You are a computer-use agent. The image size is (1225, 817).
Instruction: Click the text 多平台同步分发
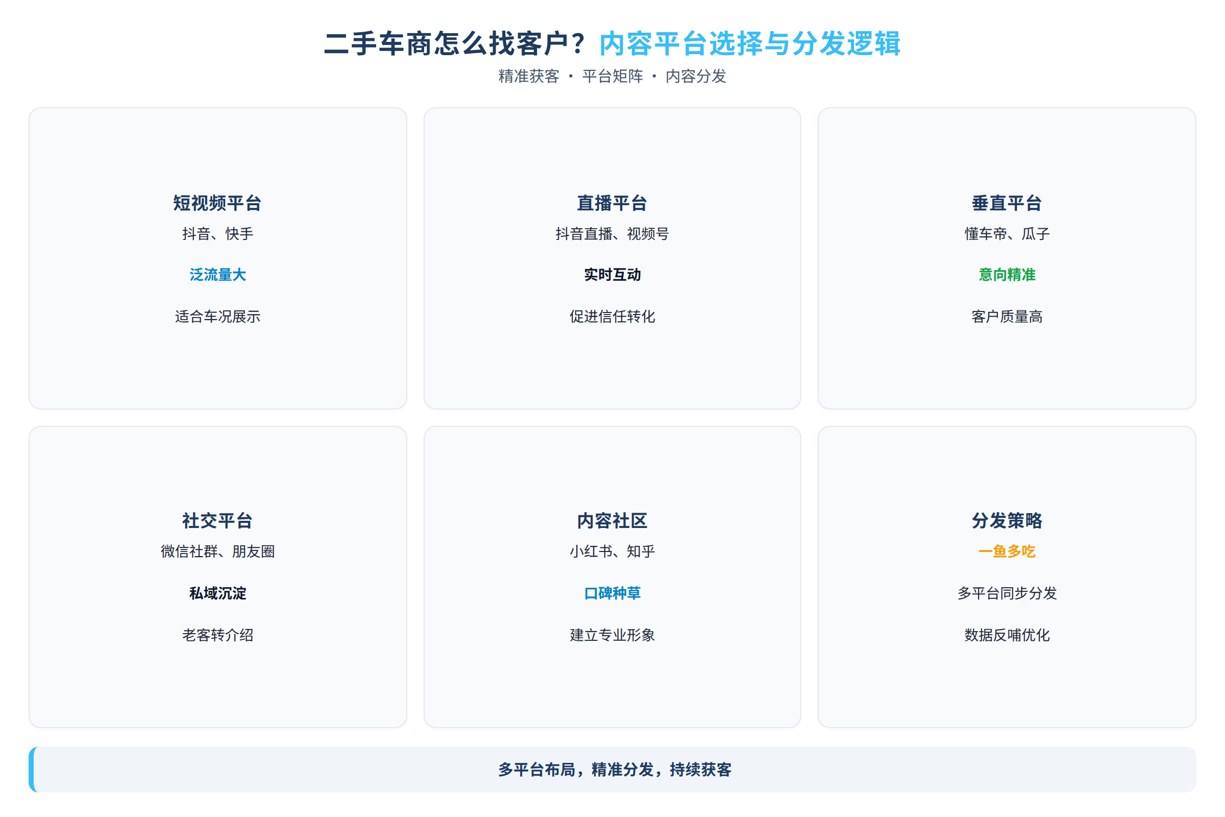coord(1007,593)
